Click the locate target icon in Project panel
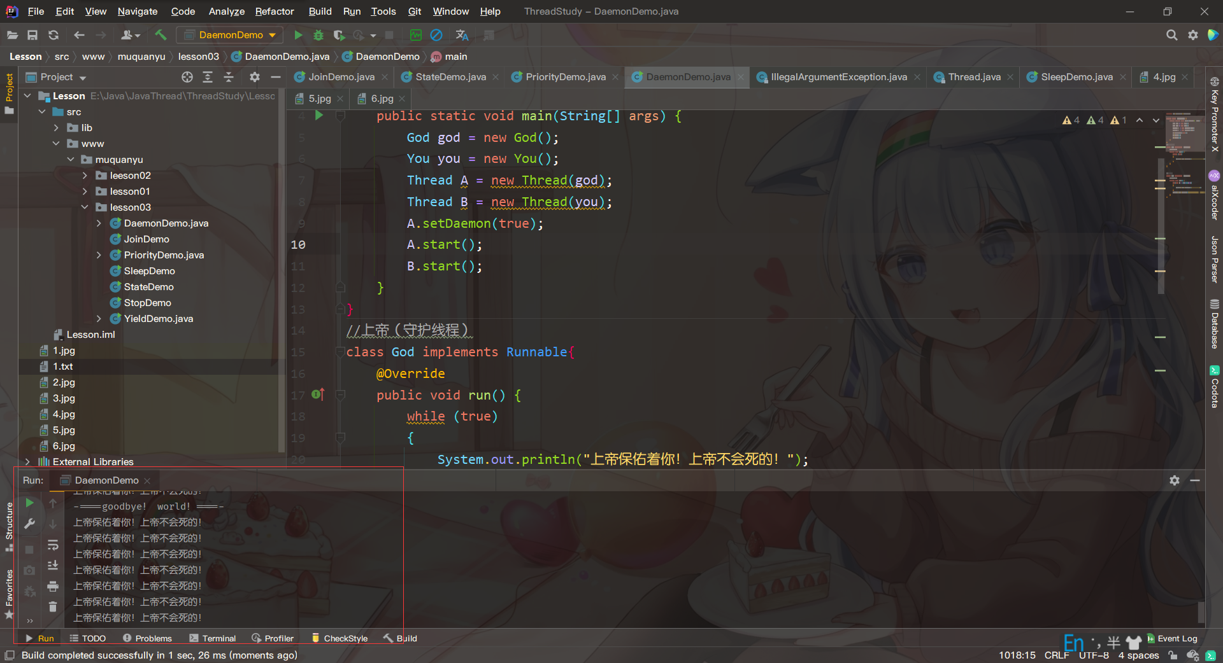Image resolution: width=1223 pixels, height=663 pixels. click(x=187, y=77)
